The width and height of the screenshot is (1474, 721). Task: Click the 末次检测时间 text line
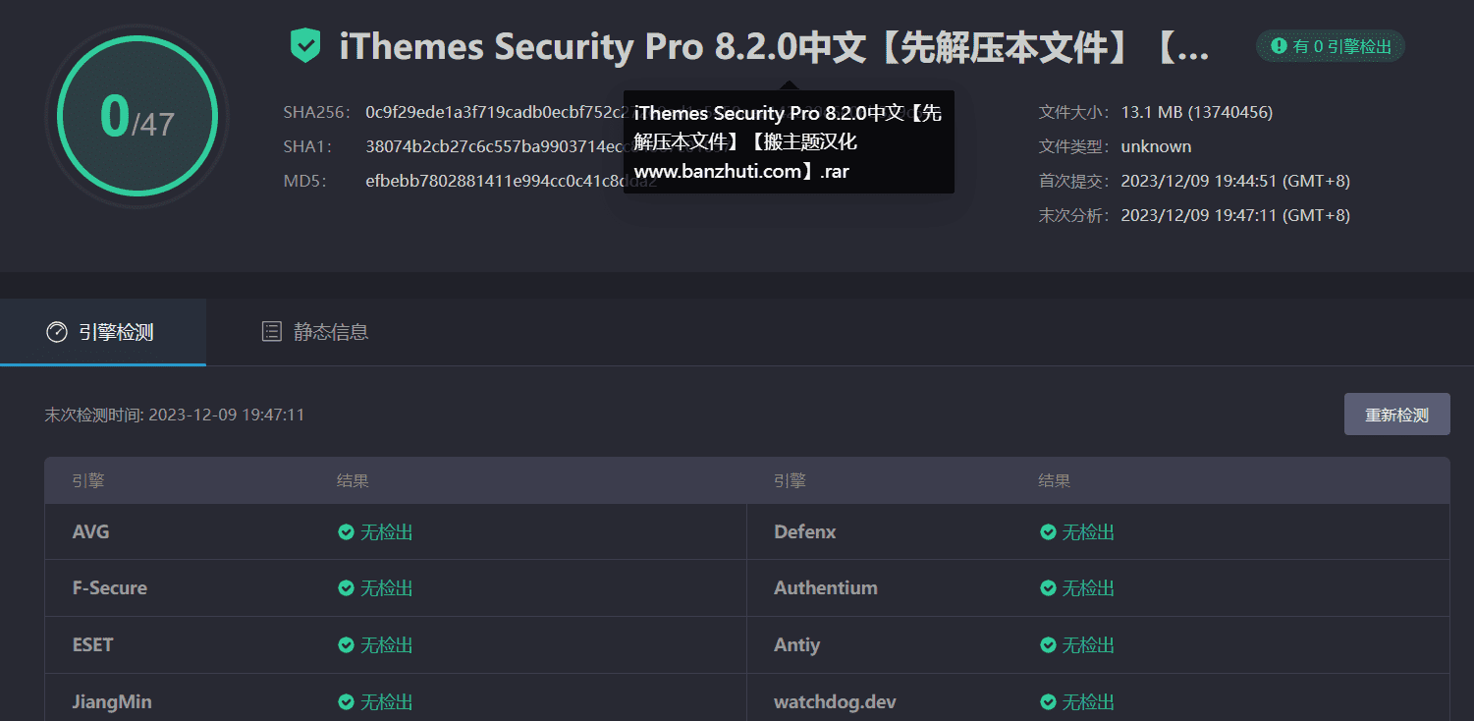[175, 415]
